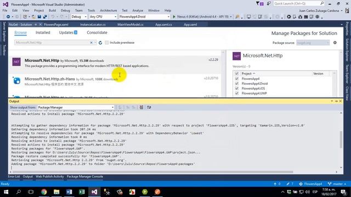Uncheck the FlowersApp4 project checkbox
This screenshot has width=351, height=197.
pyautogui.click(x=236, y=79)
